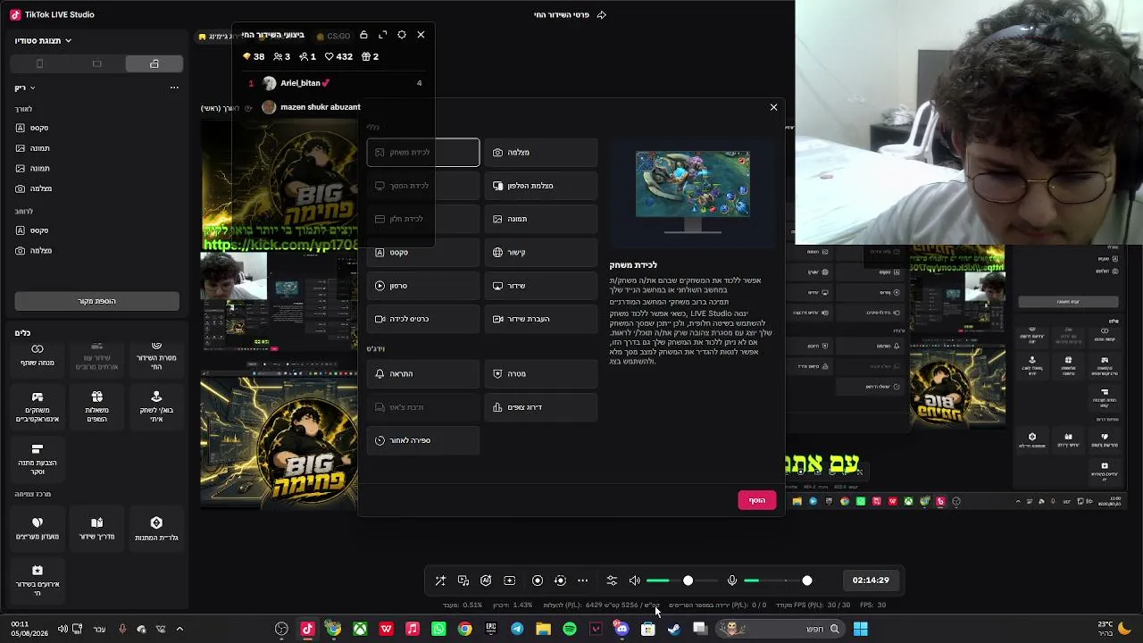
Task: Select the טקסט source under לרוחב
Action: coord(96,230)
